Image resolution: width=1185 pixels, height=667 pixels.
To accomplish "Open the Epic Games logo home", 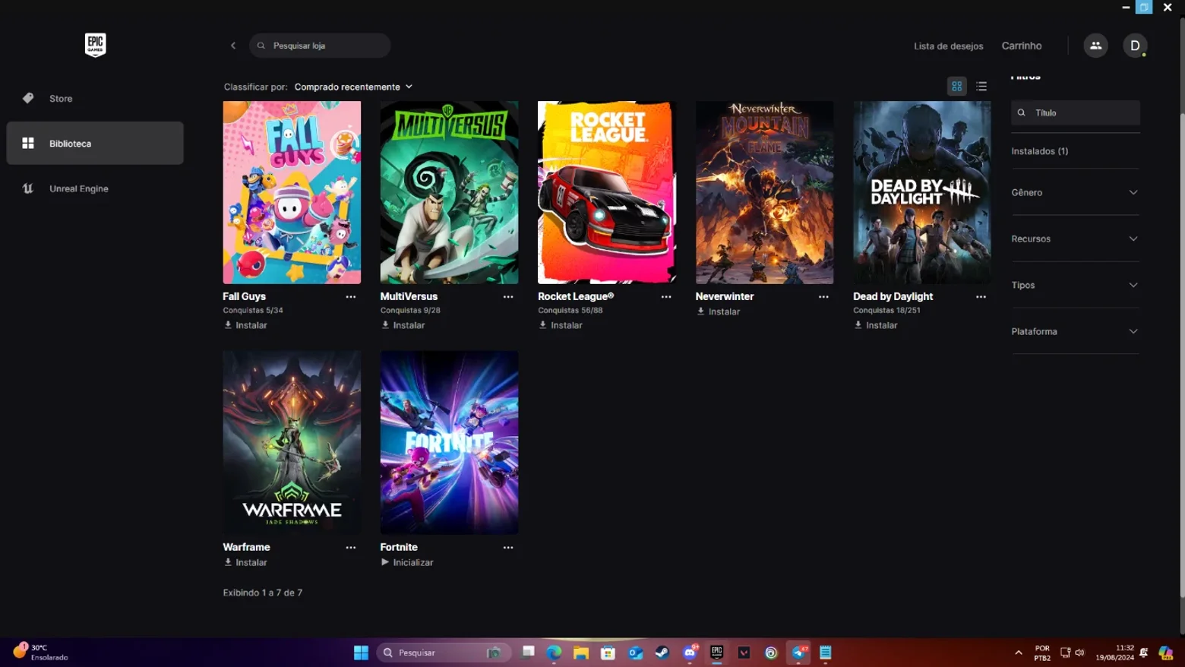I will [x=95, y=45].
